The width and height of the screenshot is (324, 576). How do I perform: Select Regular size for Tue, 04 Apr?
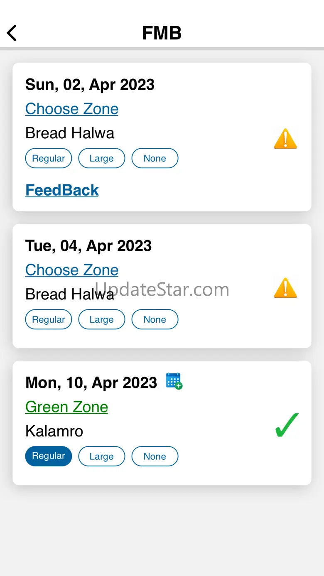(x=49, y=319)
